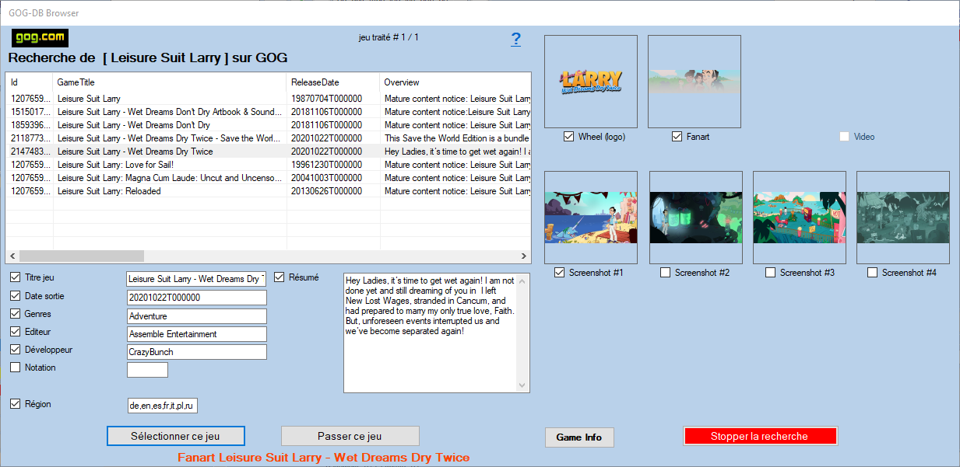Click Sélectionner ce jeu button
This screenshot has width=960, height=467.
coord(175,436)
